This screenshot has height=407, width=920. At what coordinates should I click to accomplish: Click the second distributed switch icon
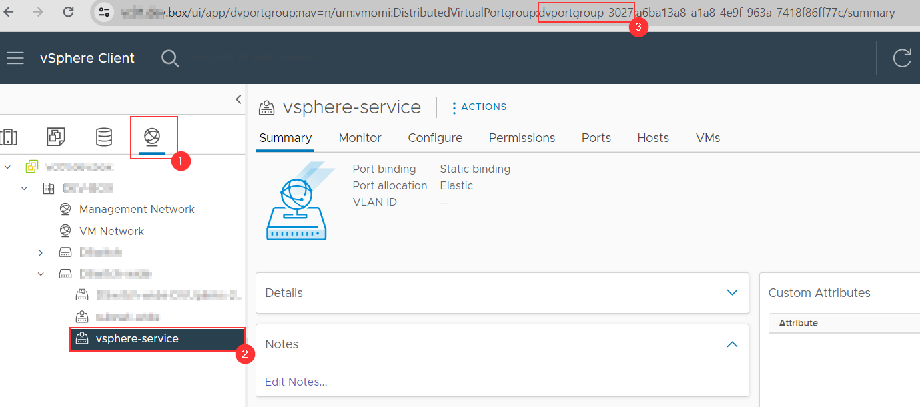click(x=65, y=274)
